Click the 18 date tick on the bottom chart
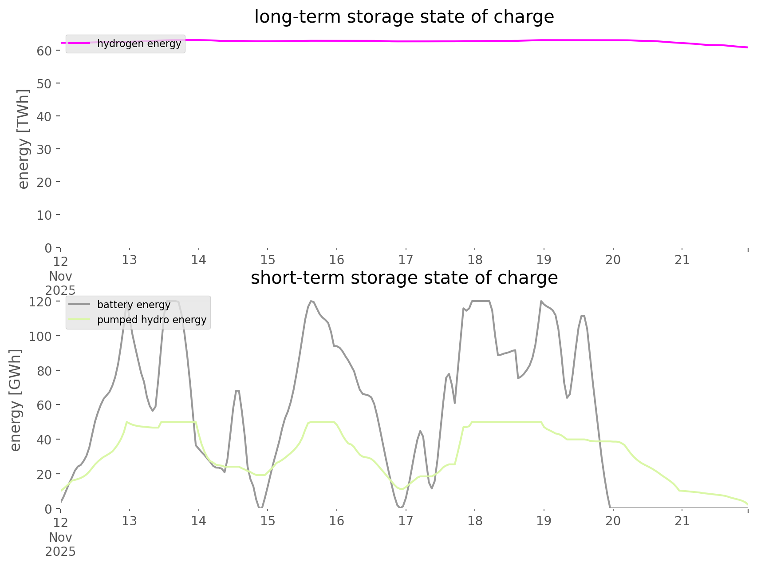The image size is (757, 567). tap(475, 521)
